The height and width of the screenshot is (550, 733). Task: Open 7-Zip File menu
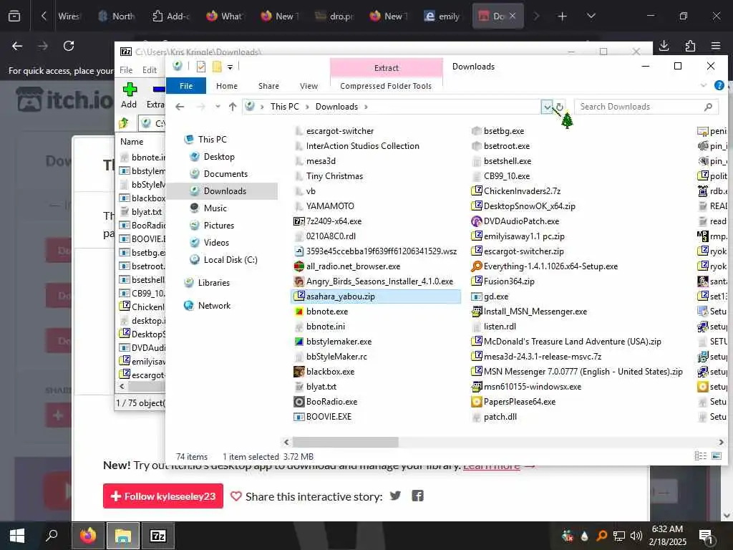pyautogui.click(x=126, y=69)
